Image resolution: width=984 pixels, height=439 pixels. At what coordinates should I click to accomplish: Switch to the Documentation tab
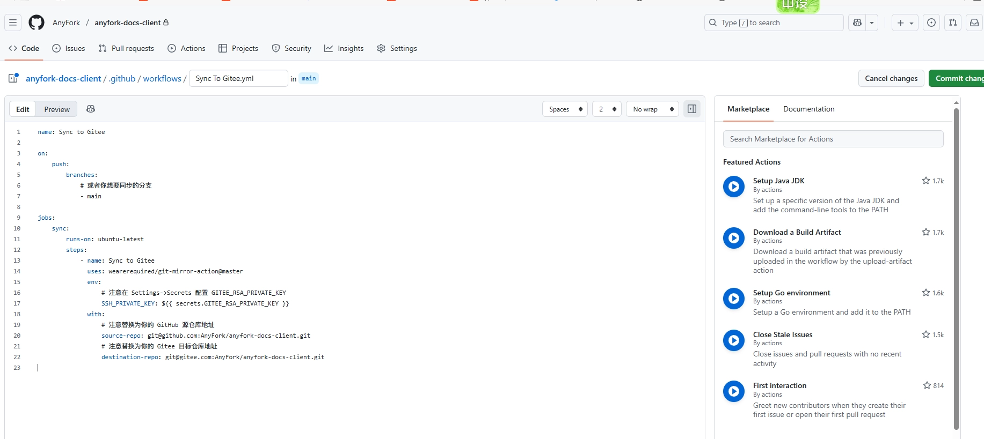pos(808,109)
